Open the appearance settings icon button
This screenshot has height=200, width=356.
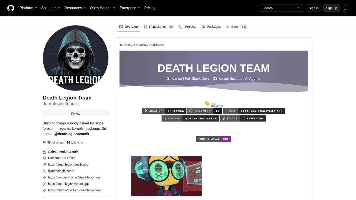(x=345, y=8)
